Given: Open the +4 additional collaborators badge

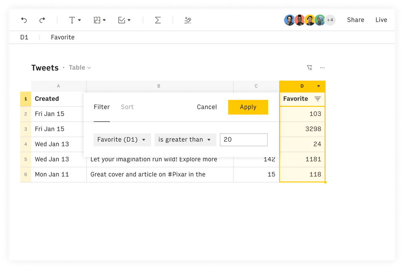Looking at the screenshot, I should 330,20.
